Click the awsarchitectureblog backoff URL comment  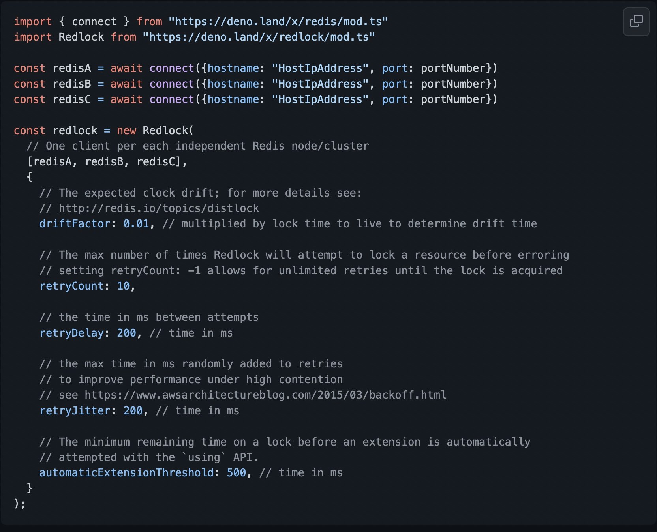pyautogui.click(x=265, y=395)
